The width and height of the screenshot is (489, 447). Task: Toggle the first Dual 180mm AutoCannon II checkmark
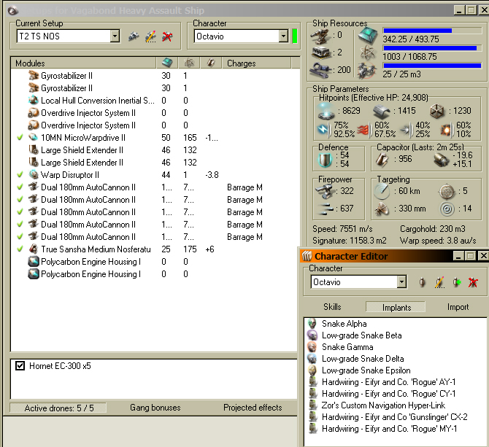(20, 187)
